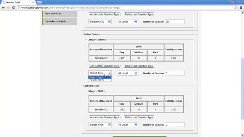Add Another Question Type in Maths section
Screen dimensions: 244x137
click(104, 118)
